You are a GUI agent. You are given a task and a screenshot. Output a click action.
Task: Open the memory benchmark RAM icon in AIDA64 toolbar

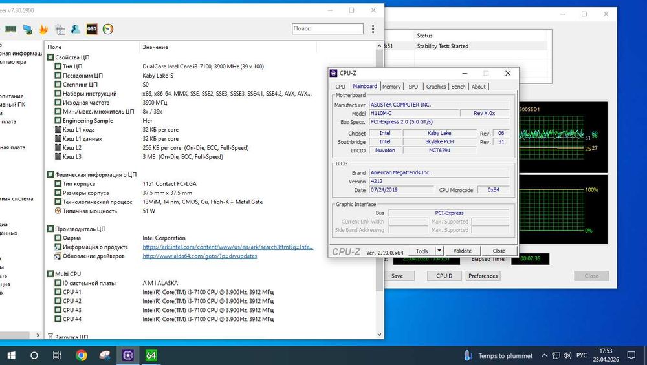[10, 29]
